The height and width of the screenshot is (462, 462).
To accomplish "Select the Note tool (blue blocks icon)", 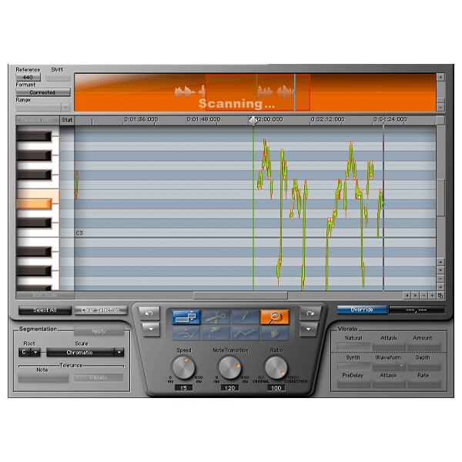I will point(186,317).
